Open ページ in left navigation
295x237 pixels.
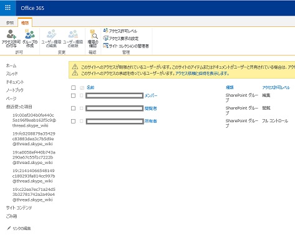click(x=11, y=99)
